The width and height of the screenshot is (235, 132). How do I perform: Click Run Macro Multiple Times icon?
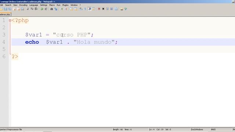point(112,9)
